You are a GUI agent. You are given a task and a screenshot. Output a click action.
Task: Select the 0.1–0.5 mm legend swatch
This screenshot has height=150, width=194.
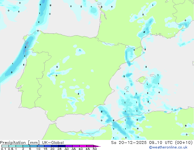tap(5, 146)
